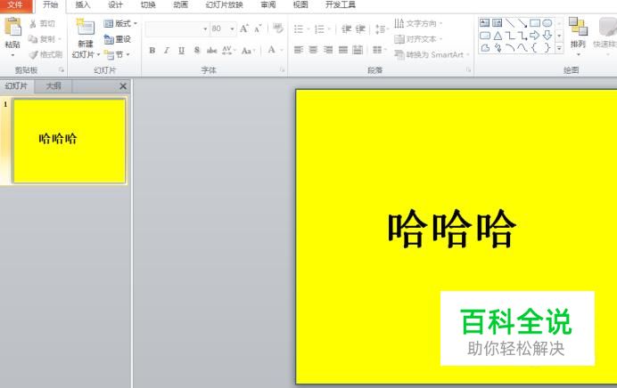Select the Oval shape

547,23
